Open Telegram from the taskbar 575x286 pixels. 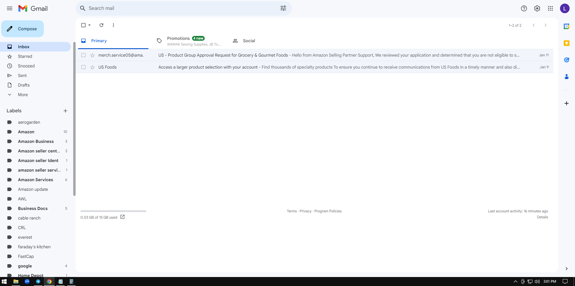(38, 282)
